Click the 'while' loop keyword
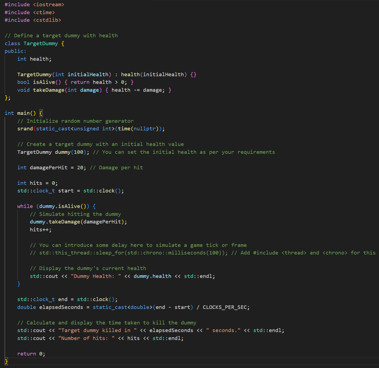Image resolution: width=379 pixels, height=368 pixels. (x=25, y=206)
